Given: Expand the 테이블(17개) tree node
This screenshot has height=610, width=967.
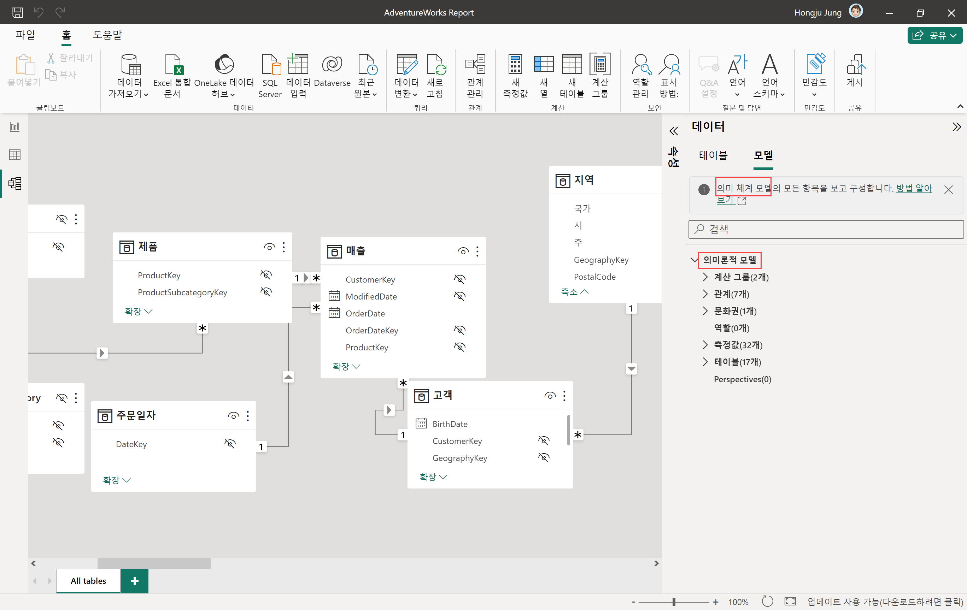Looking at the screenshot, I should click(705, 362).
